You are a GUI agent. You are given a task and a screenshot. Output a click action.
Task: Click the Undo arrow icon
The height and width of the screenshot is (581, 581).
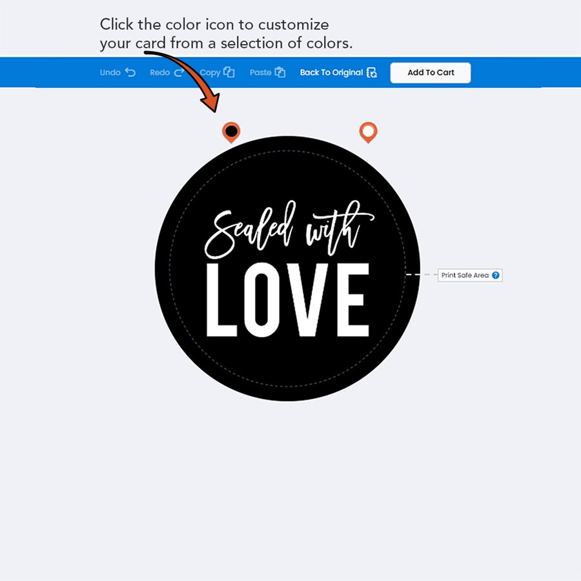tap(130, 72)
